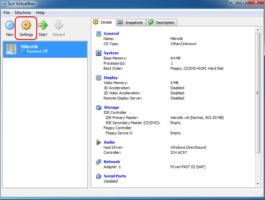This screenshot has width=265, height=200.
Task: Open the Help menu
Action: click(x=40, y=13)
